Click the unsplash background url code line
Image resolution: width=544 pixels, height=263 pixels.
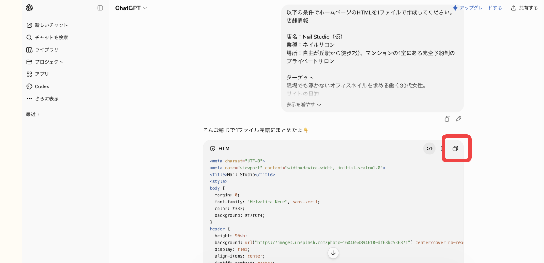pos(339,243)
